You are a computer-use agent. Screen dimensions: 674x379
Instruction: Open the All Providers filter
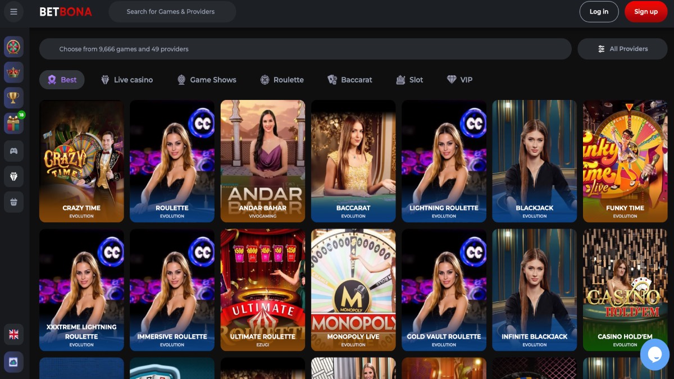[622, 49]
